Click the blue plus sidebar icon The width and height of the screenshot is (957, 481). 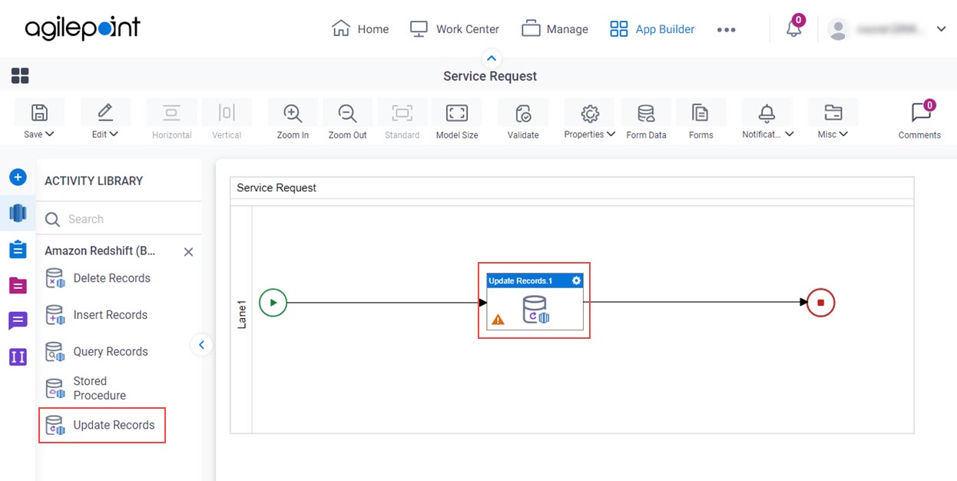click(x=18, y=177)
